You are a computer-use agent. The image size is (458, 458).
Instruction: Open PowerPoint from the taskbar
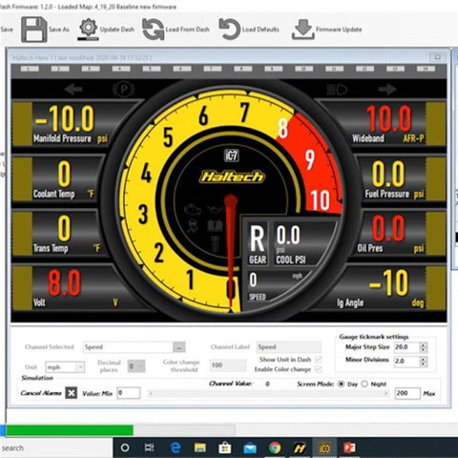tap(349, 448)
